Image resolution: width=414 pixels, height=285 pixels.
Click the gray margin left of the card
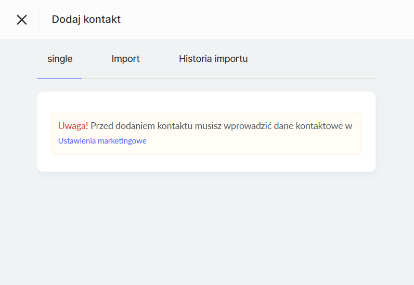18,135
